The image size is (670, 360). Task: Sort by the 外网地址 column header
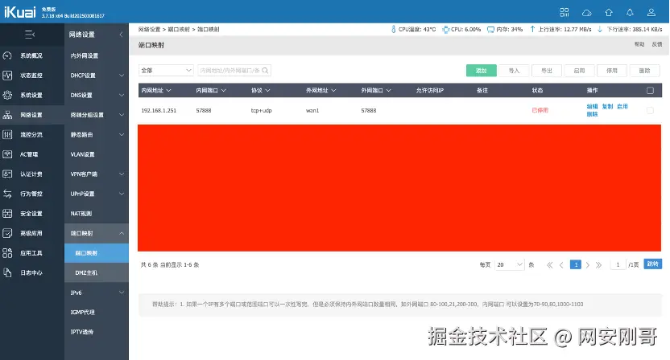coord(321,91)
